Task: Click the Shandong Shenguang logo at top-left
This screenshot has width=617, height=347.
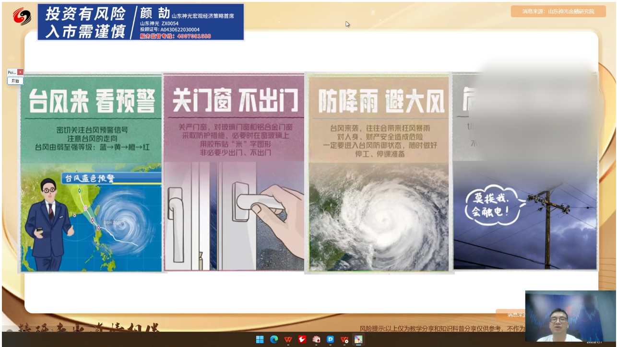Action: point(22,17)
